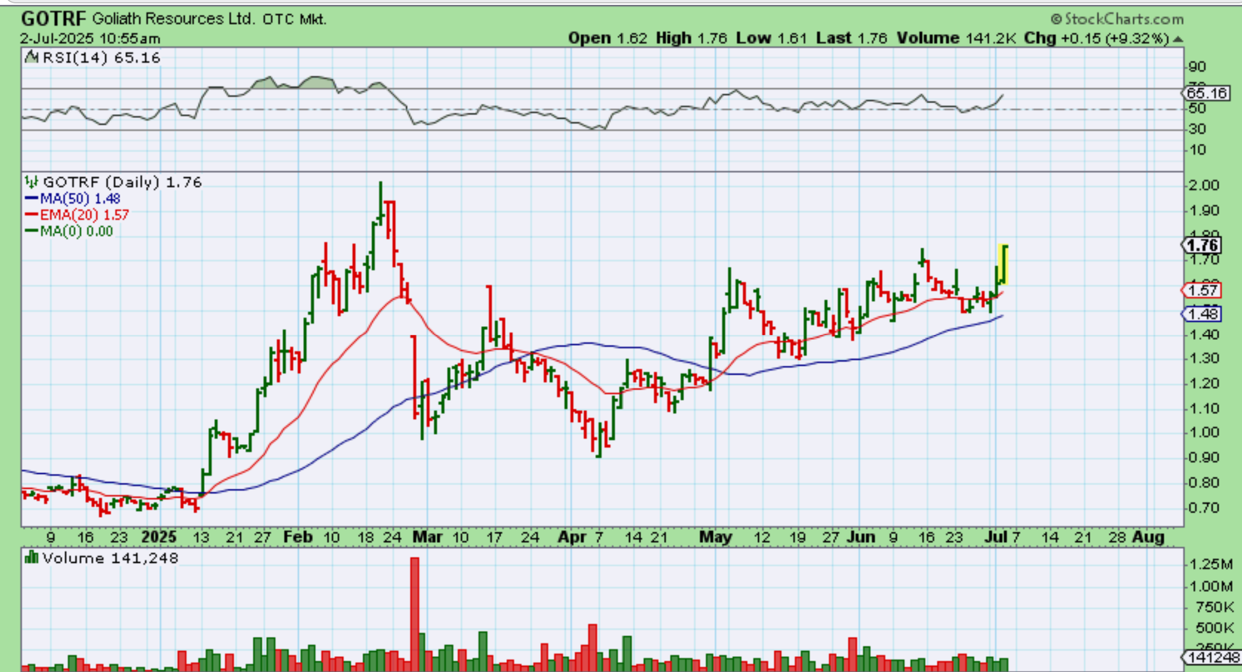The height and width of the screenshot is (672, 1242).
Task: Click the Volume panel bar-chart icon
Action: [32, 558]
